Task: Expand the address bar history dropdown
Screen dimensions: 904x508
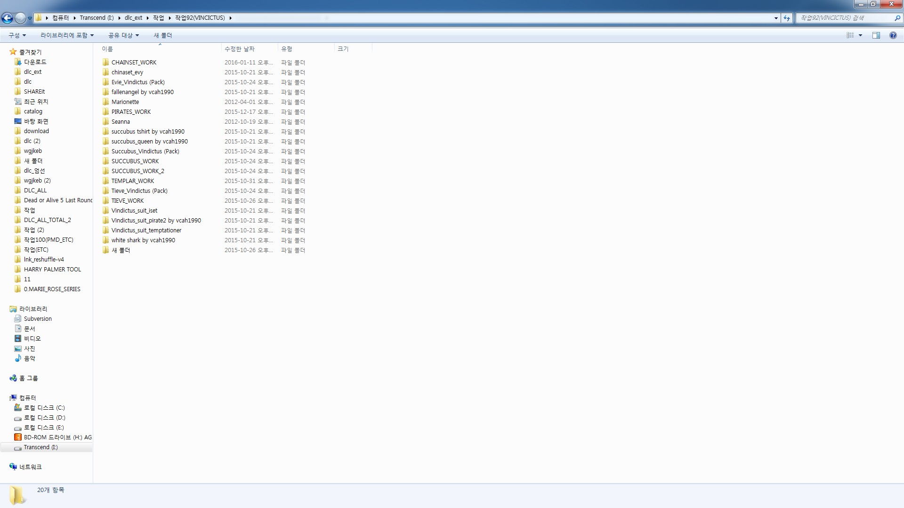Action: coord(776,18)
